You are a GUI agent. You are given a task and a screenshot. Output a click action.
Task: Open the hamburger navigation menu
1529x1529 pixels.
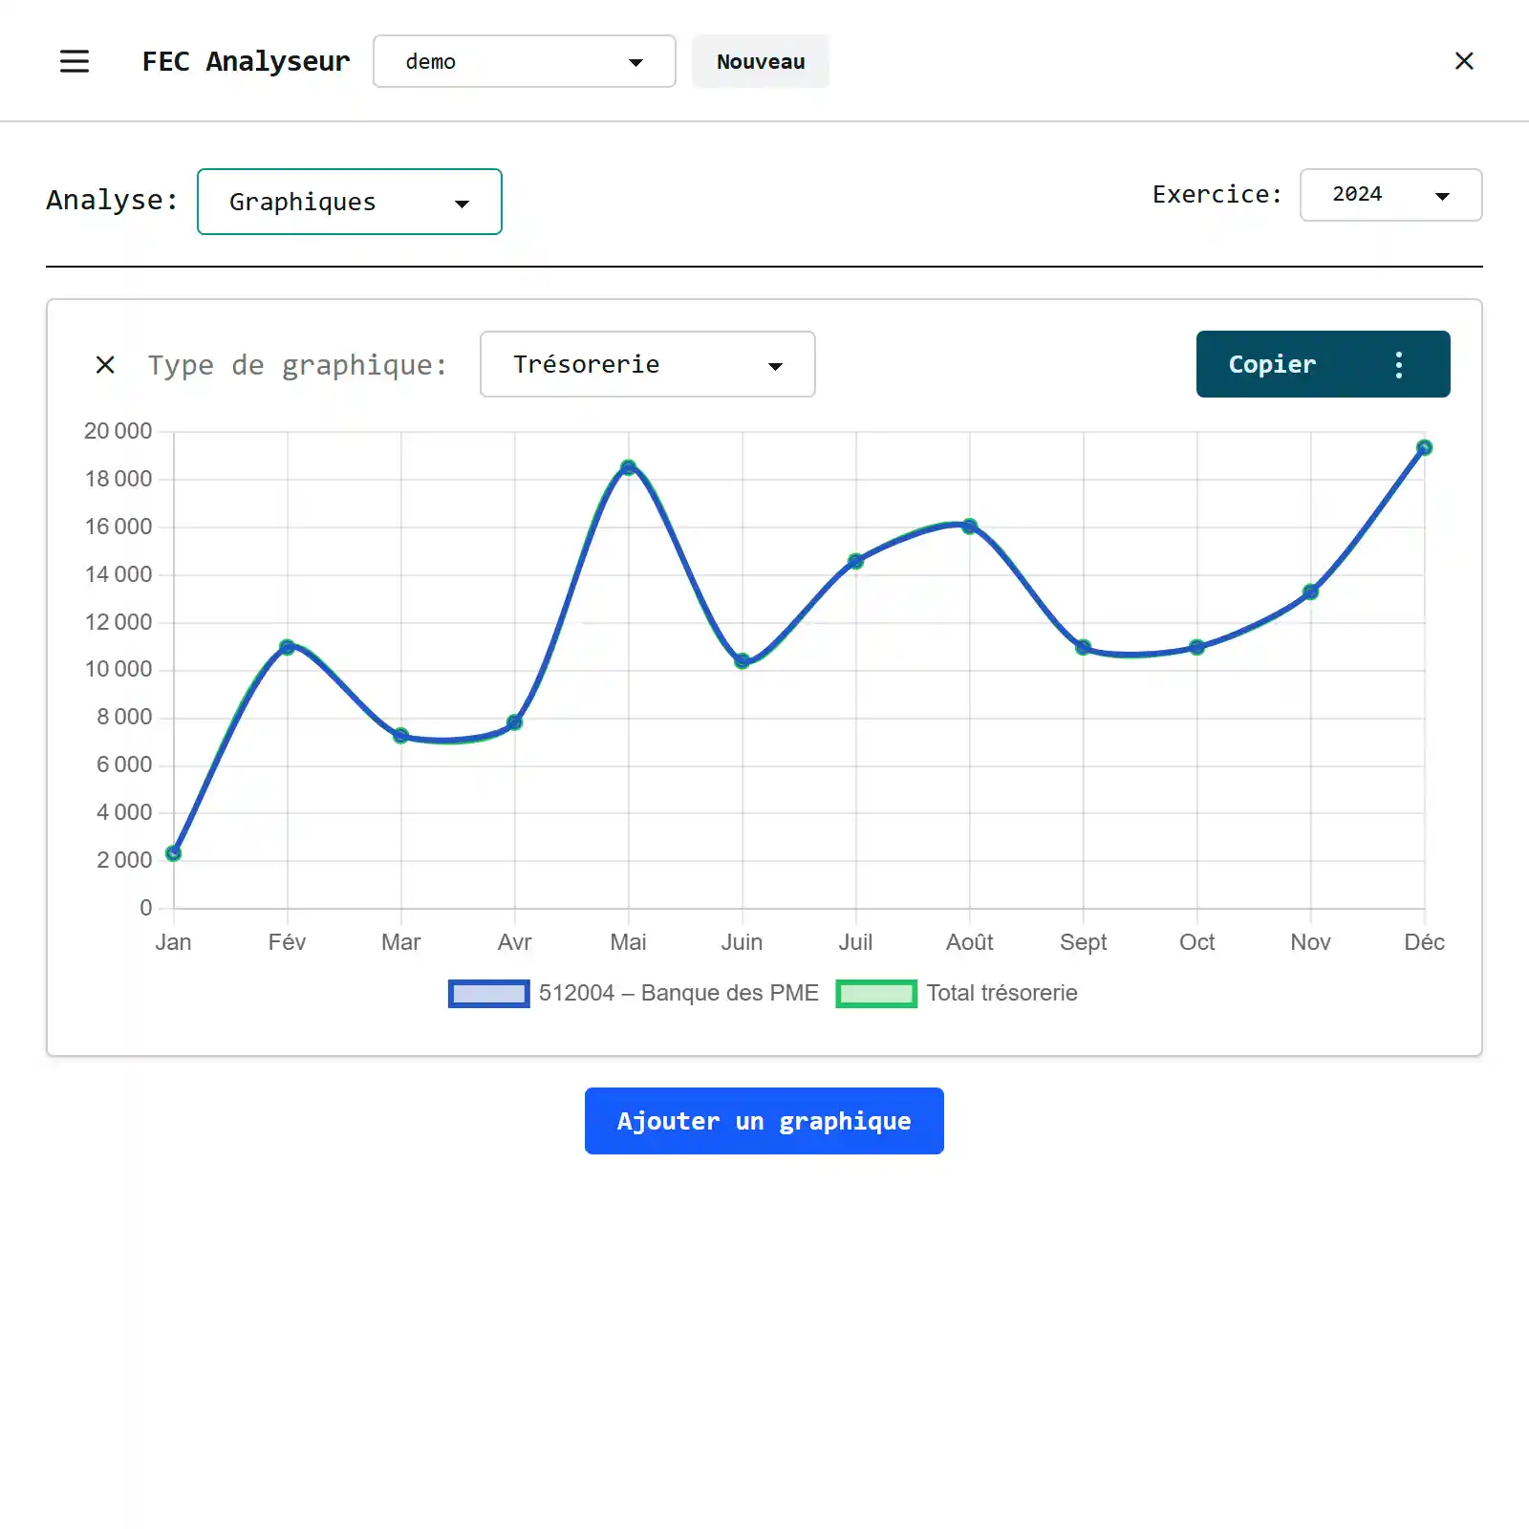[75, 61]
